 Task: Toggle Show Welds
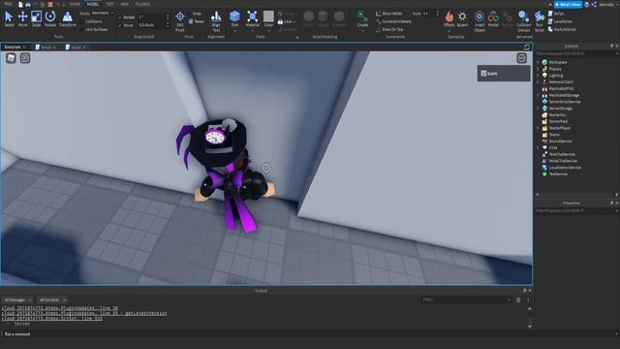click(x=388, y=14)
